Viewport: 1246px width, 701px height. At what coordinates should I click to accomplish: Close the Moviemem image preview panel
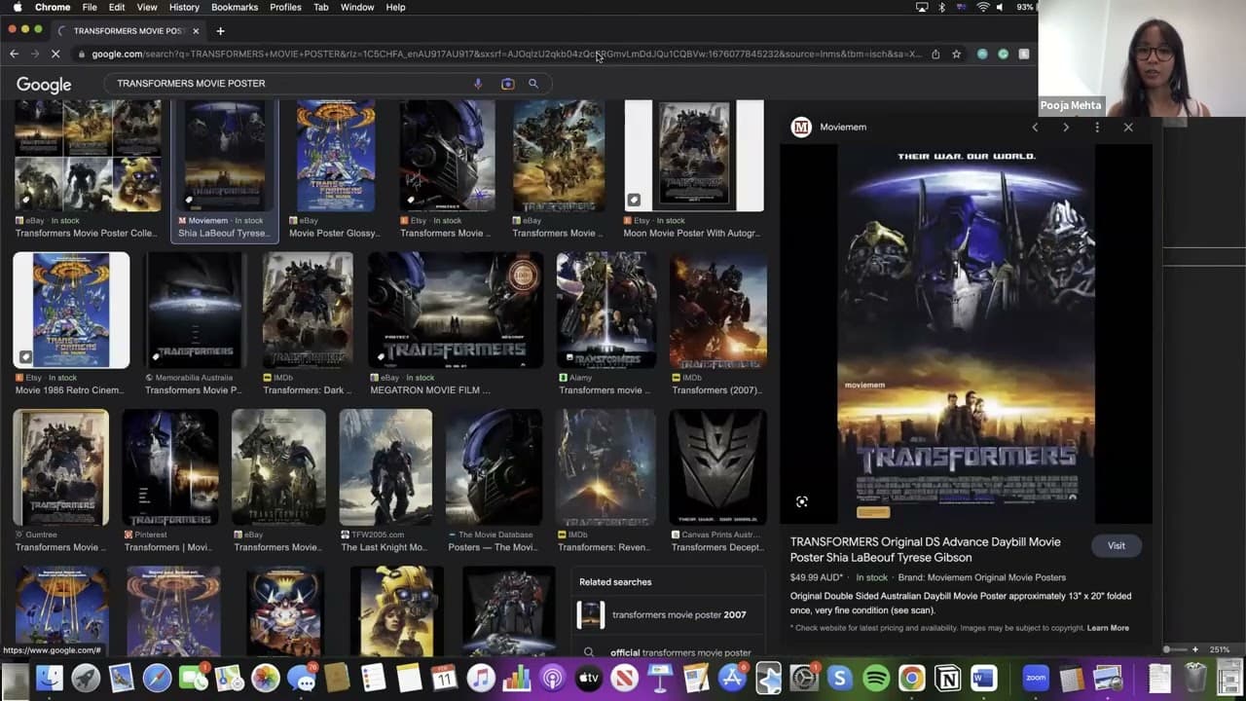[1128, 128]
